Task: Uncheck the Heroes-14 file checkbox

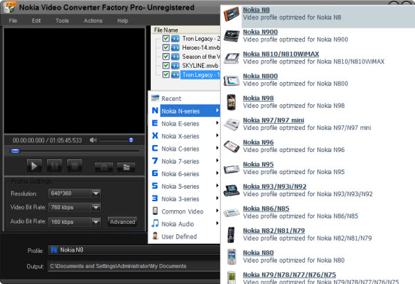Action: click(x=166, y=48)
